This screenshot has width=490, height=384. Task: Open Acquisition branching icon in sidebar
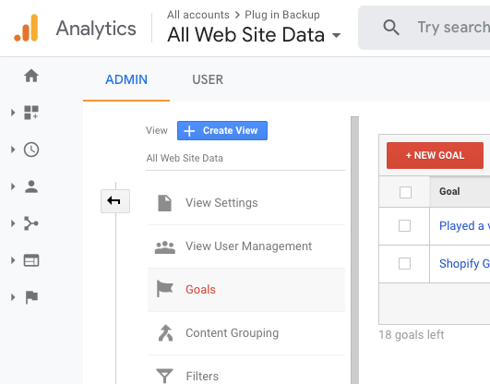(31, 223)
